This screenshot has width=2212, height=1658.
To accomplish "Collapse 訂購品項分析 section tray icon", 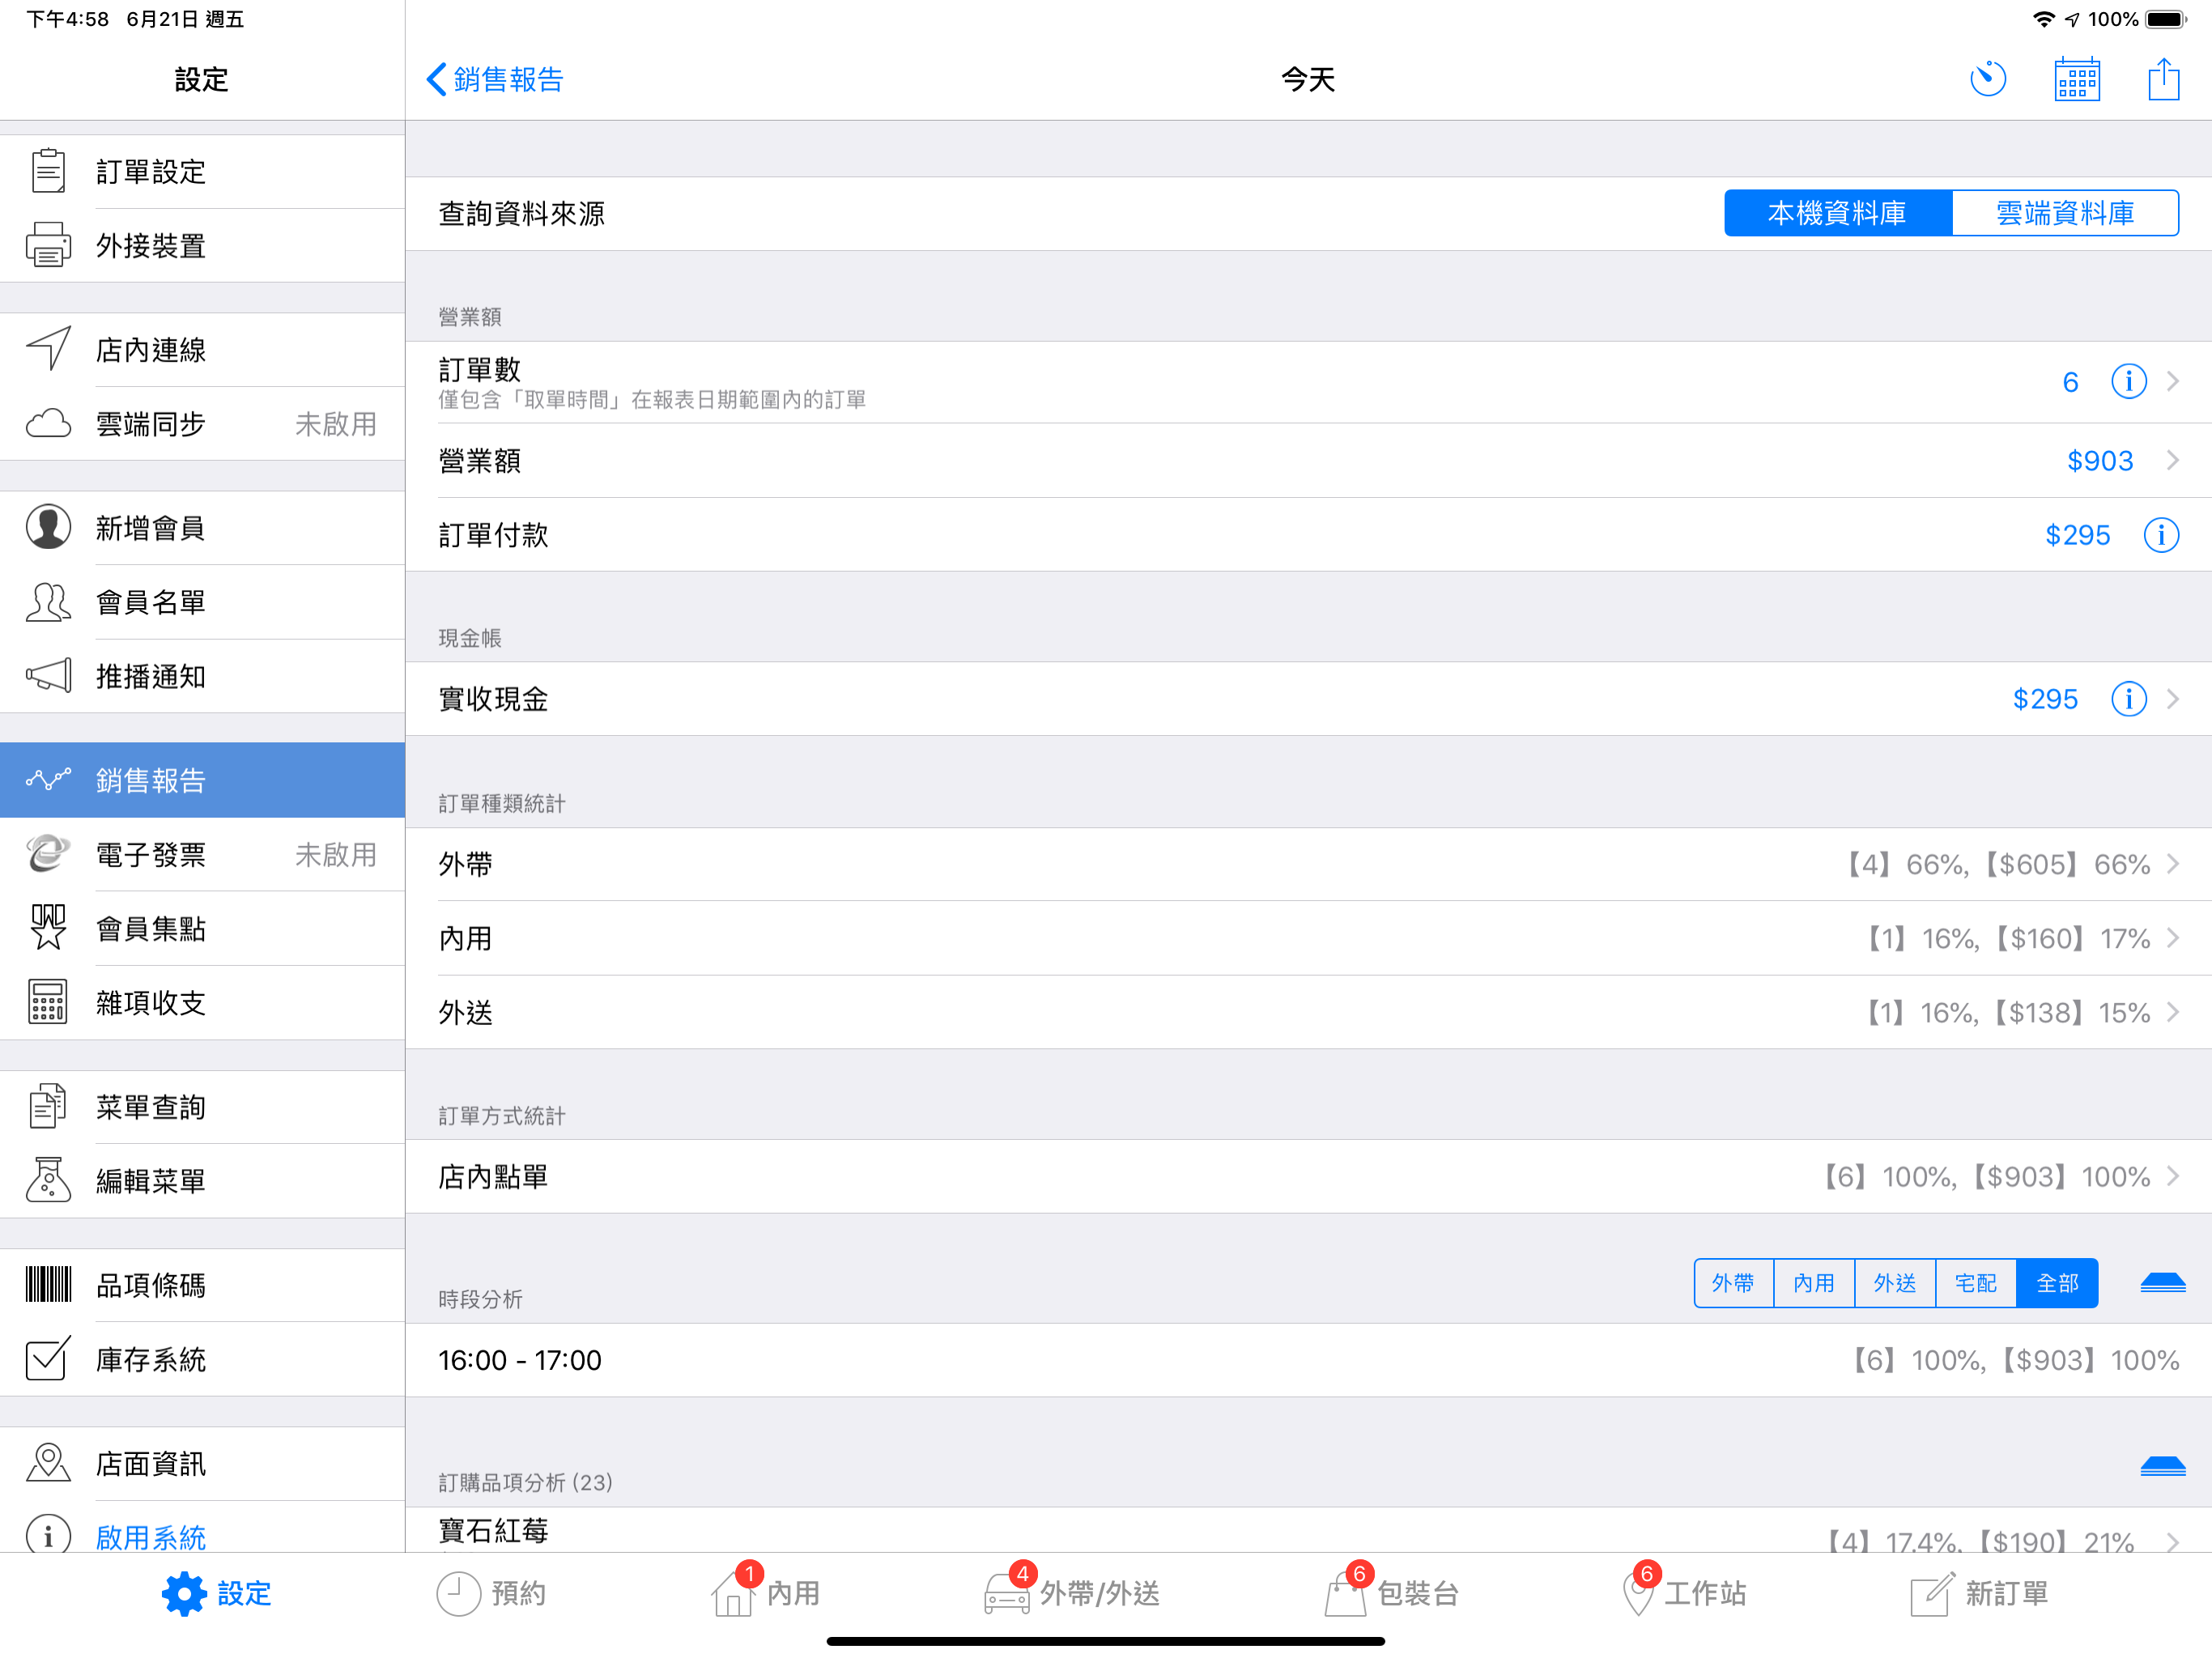I will coord(2163,1466).
